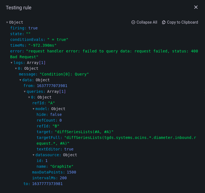Collapse the data Object arrow

pos(20,80)
